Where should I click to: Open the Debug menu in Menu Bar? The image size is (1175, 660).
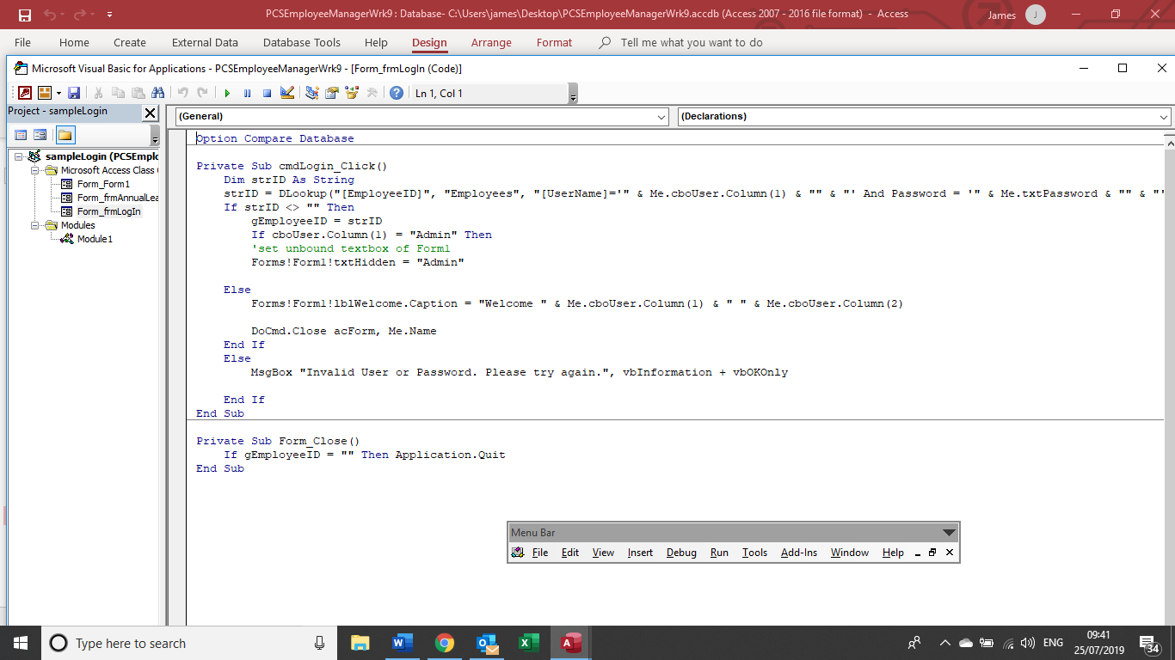[681, 553]
